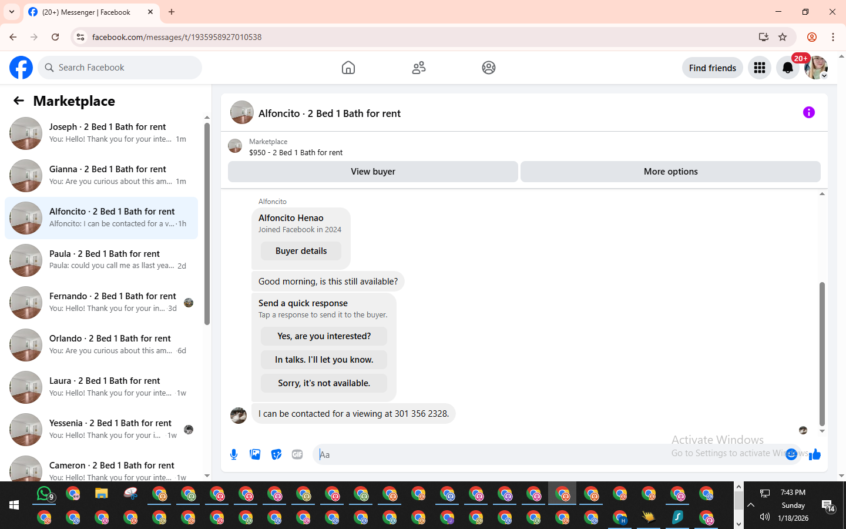Go back from Marketplace with the arrow
The width and height of the screenshot is (846, 529).
(x=19, y=101)
